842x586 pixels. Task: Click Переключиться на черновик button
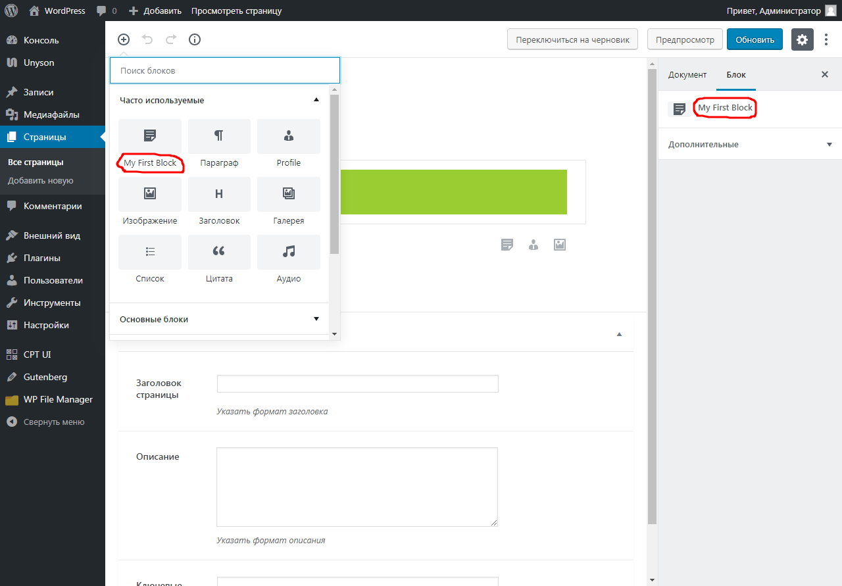tap(573, 39)
